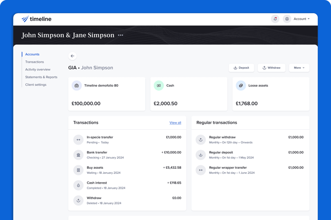Click the user profile avatar icon

click(287, 19)
